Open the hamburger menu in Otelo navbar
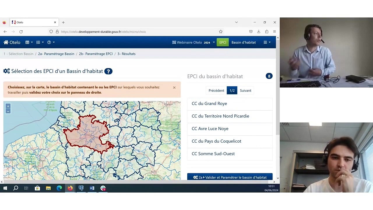Screen dimensions: 373x210 [x=267, y=42]
